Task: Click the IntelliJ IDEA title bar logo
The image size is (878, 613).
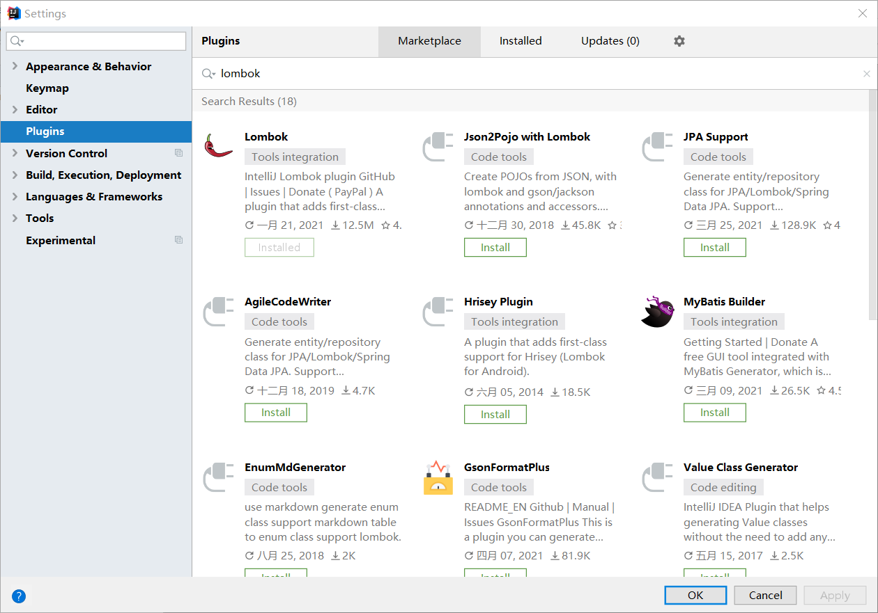Action: (x=13, y=13)
